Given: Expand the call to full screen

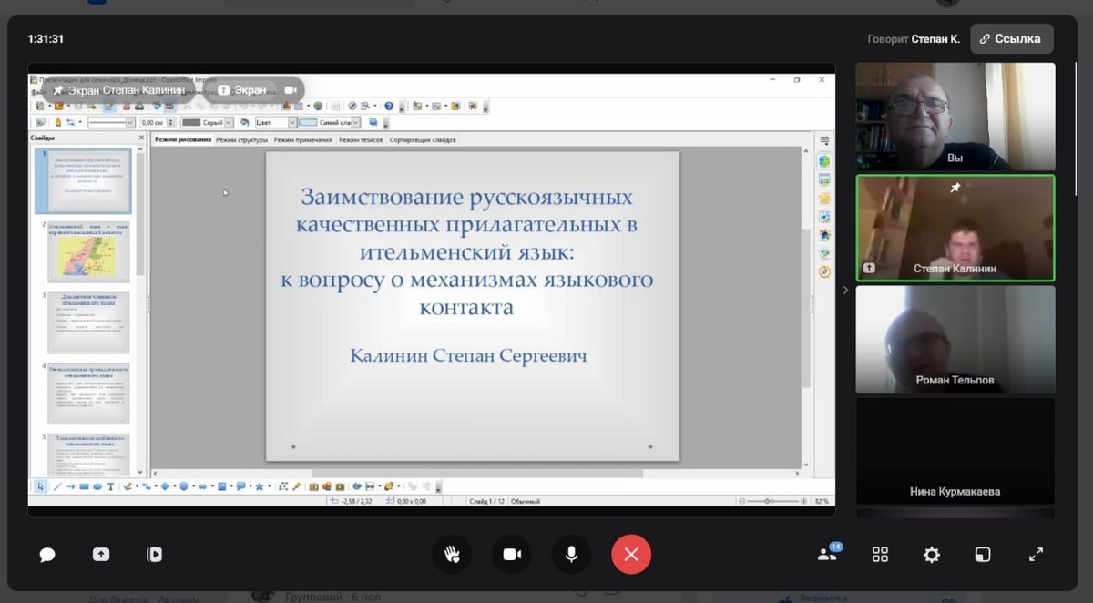Looking at the screenshot, I should tap(1036, 554).
